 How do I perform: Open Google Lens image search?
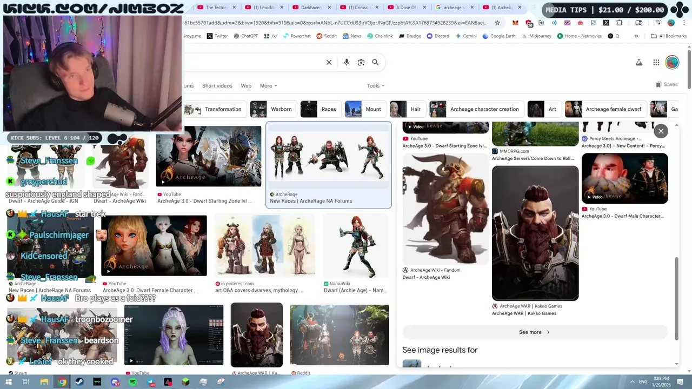pos(361,62)
